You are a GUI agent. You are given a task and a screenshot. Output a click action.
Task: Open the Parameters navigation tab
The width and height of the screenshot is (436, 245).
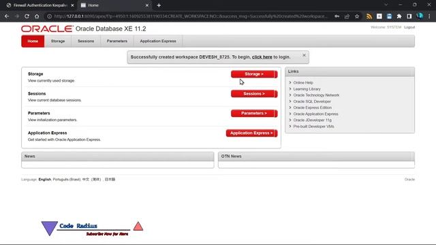pos(117,41)
